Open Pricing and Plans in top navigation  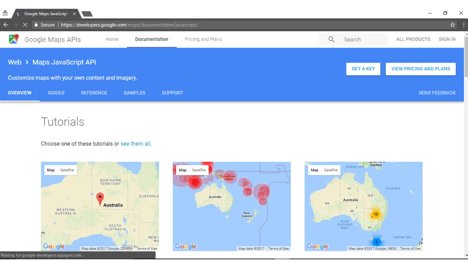click(x=203, y=39)
